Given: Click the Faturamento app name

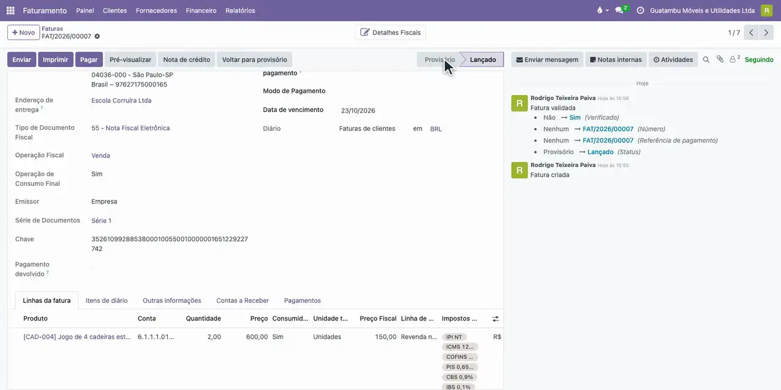Looking at the screenshot, I should (45, 10).
